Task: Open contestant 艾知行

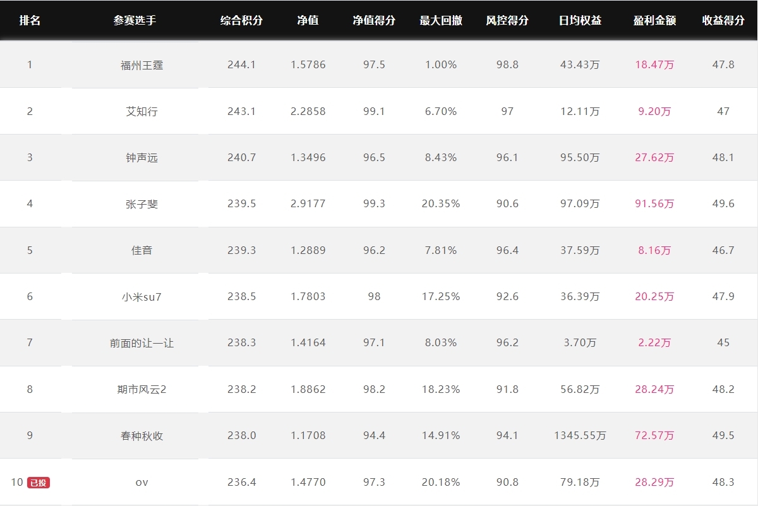Action: tap(141, 112)
